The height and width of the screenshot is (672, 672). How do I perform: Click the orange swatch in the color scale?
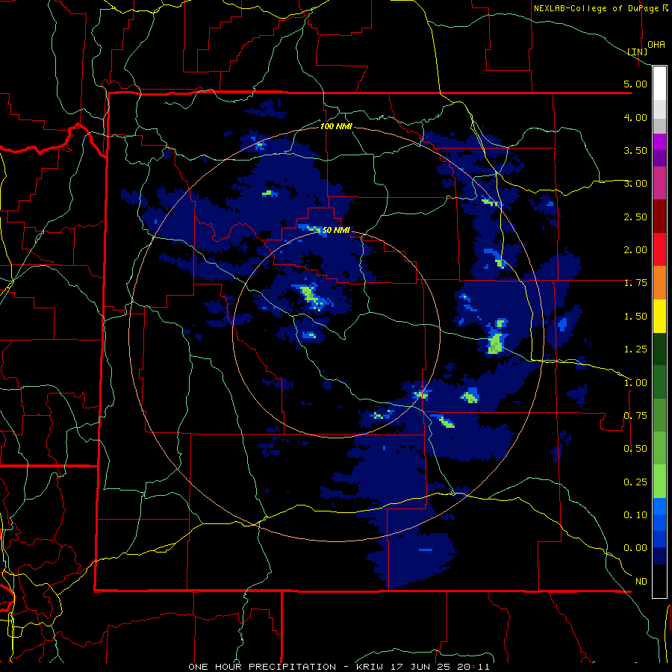(x=660, y=282)
